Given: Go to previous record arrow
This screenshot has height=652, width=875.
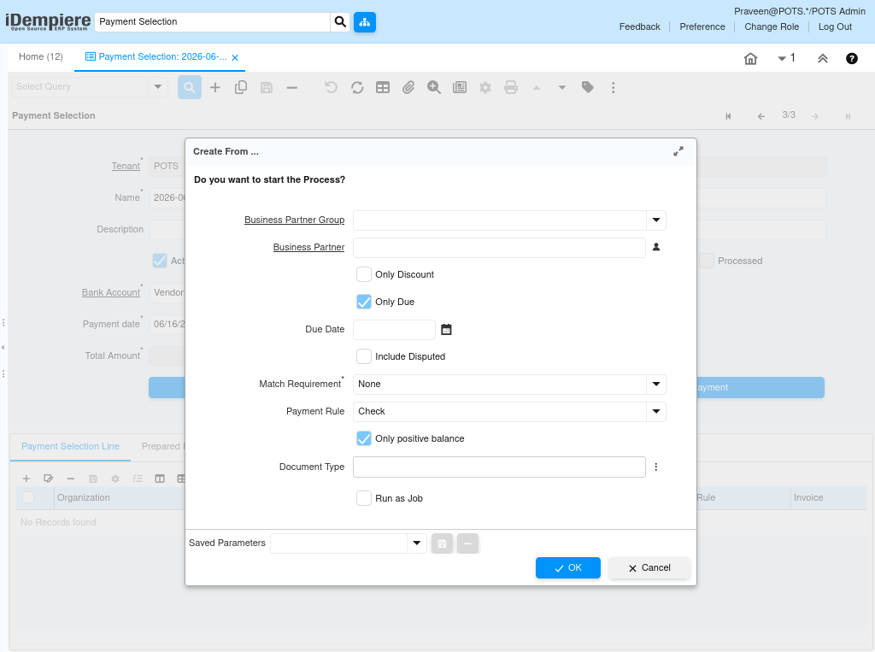Looking at the screenshot, I should click(x=761, y=116).
